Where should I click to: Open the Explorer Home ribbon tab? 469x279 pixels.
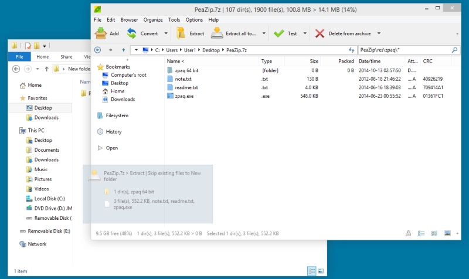(42, 57)
